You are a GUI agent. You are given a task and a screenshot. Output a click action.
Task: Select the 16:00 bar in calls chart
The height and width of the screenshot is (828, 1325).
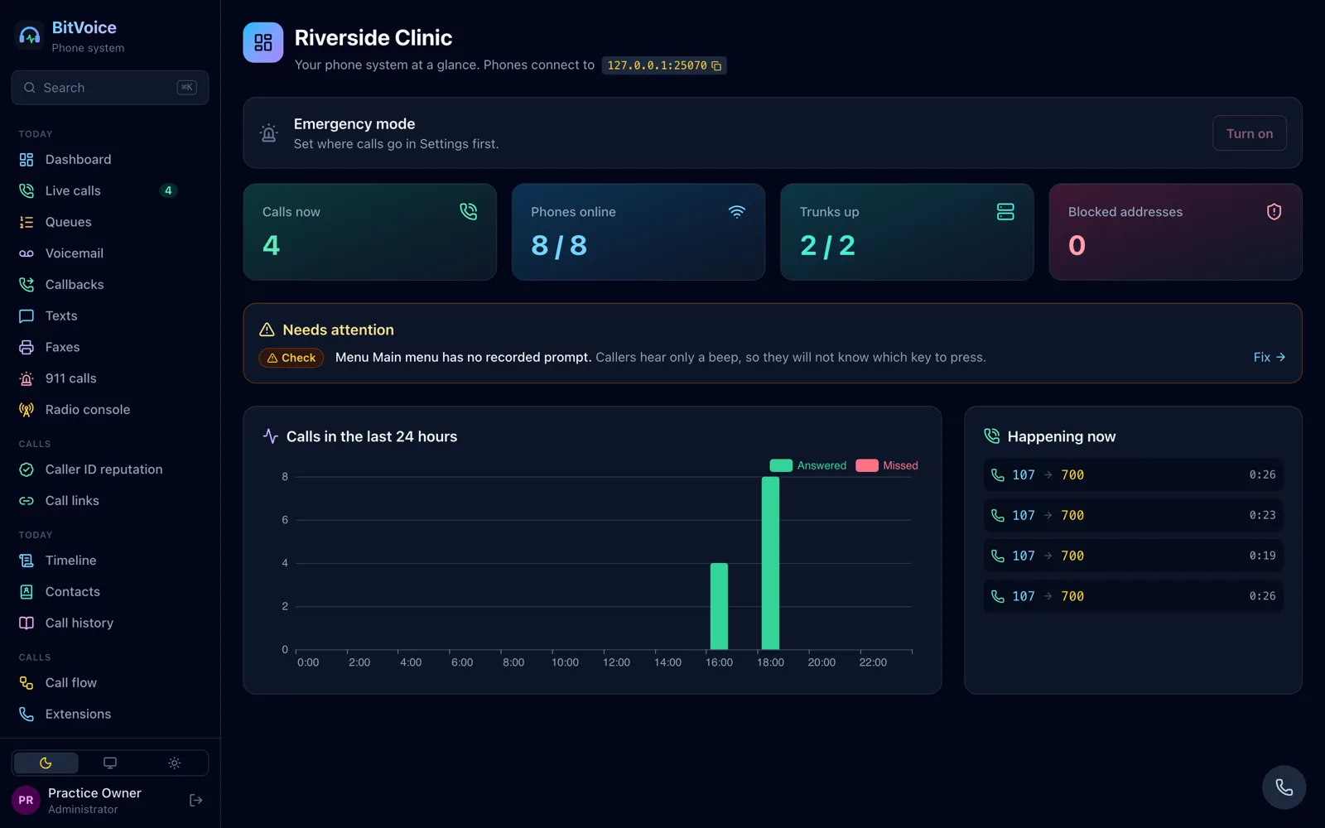coord(719,606)
